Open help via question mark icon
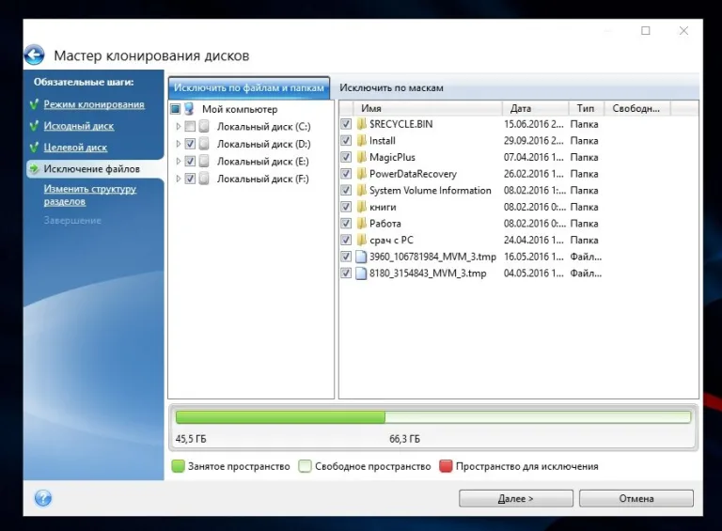This screenshot has width=722, height=531. [43, 498]
